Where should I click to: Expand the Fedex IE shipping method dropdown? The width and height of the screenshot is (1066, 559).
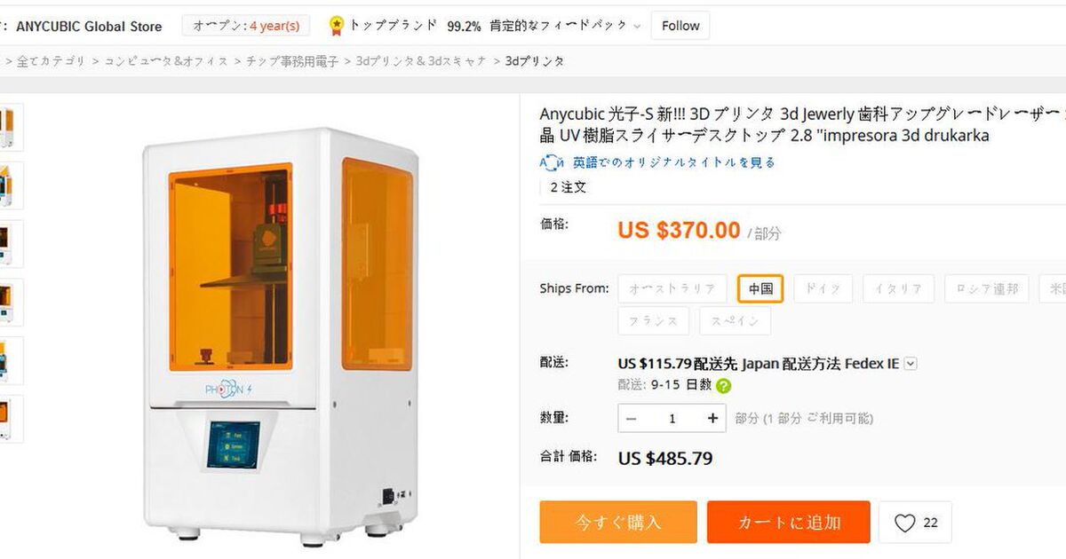coord(910,364)
